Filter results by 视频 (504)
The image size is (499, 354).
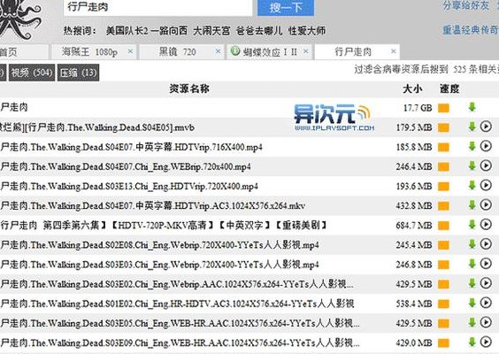click(32, 73)
